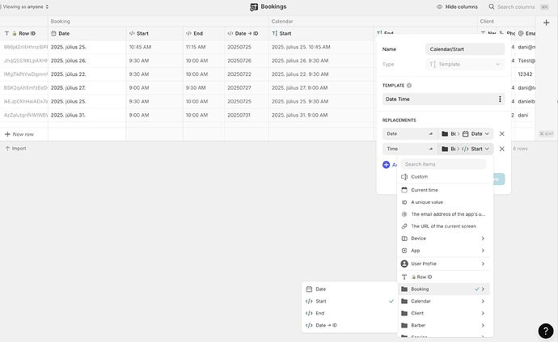
Task: Expand the App submenu
Action: point(445,251)
